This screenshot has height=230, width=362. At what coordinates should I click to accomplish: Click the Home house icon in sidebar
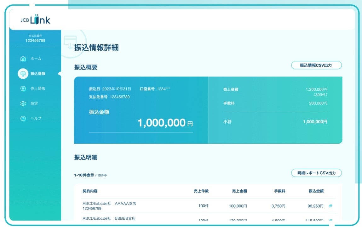[x=23, y=59]
